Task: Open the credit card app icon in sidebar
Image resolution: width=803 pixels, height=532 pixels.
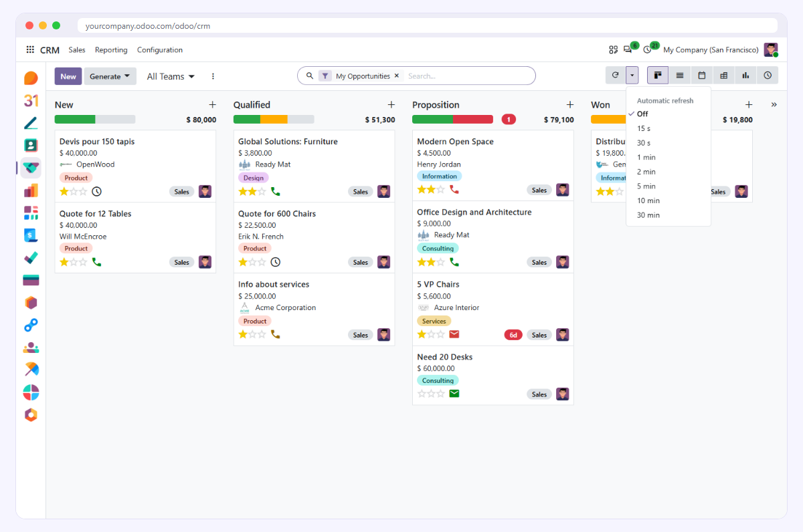Action: tap(31, 280)
